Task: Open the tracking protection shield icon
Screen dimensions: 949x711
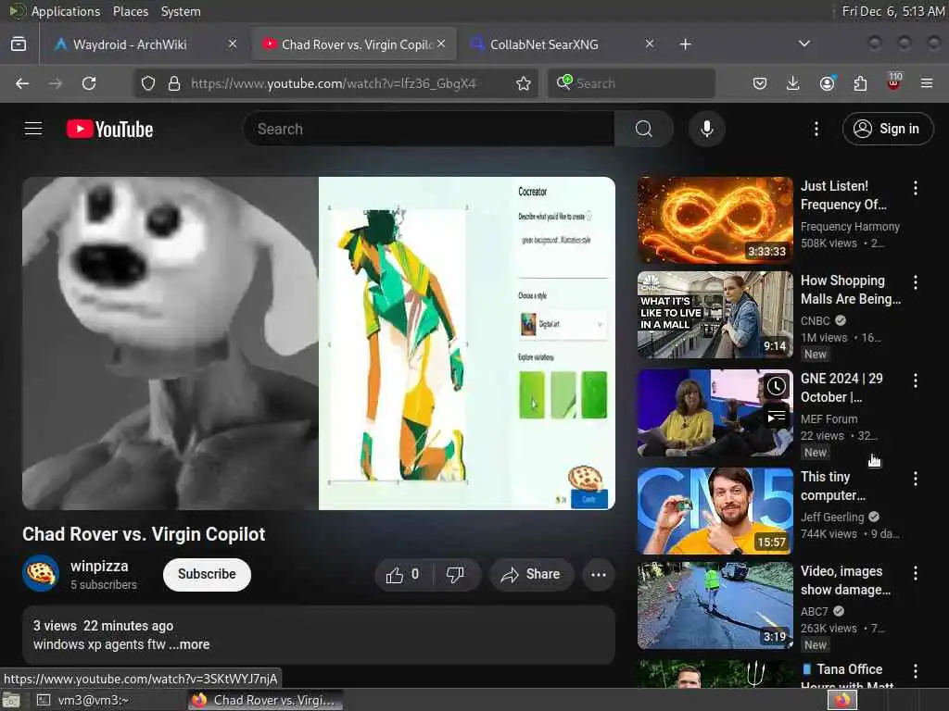Action: (148, 83)
